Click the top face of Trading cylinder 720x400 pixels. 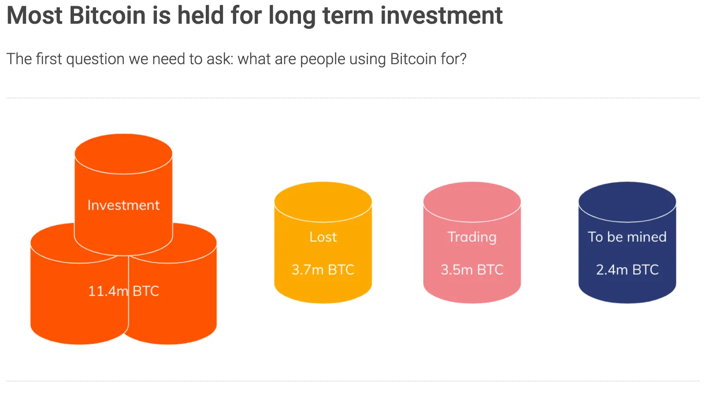(x=472, y=202)
